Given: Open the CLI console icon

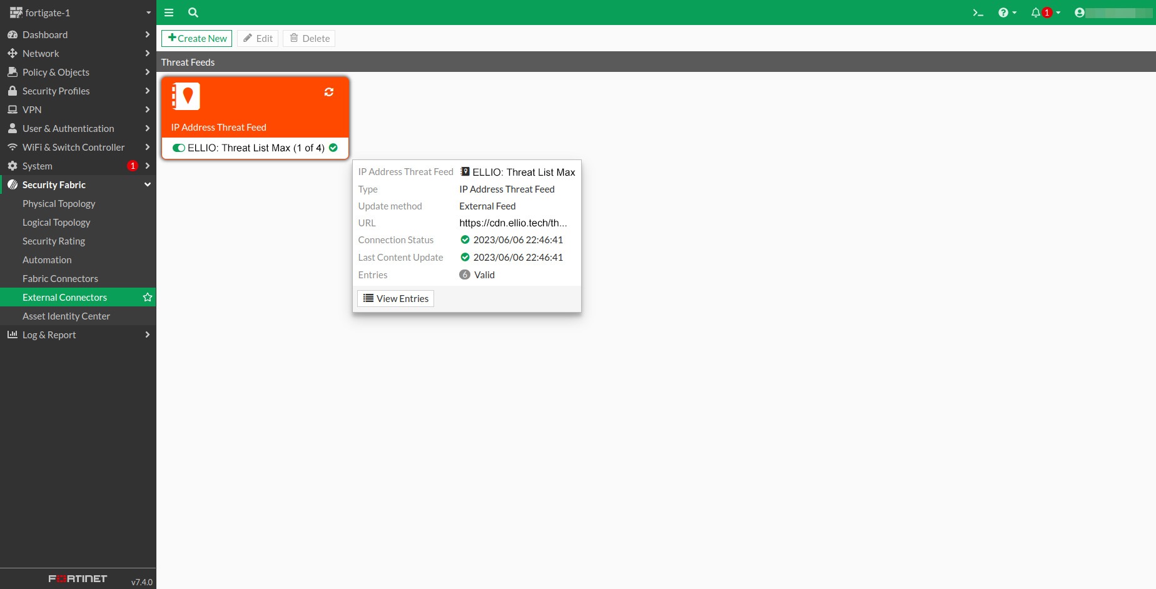Looking at the screenshot, I should coord(978,13).
